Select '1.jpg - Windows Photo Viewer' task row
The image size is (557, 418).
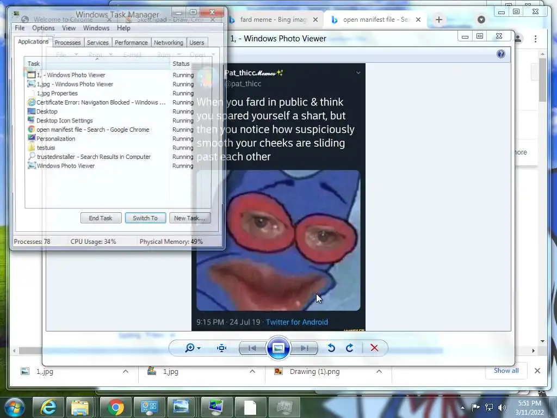pyautogui.click(x=110, y=84)
